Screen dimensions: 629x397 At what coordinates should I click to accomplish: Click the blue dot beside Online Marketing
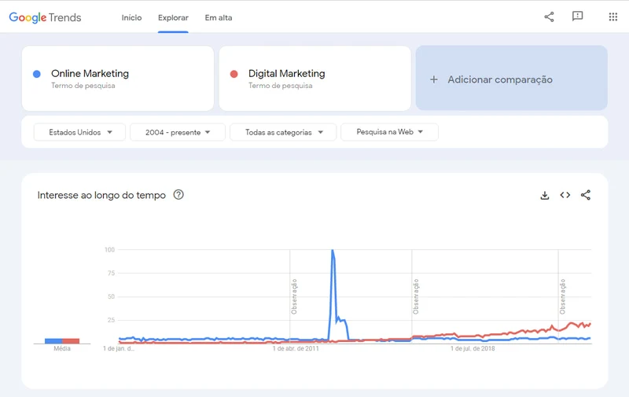tap(36, 74)
